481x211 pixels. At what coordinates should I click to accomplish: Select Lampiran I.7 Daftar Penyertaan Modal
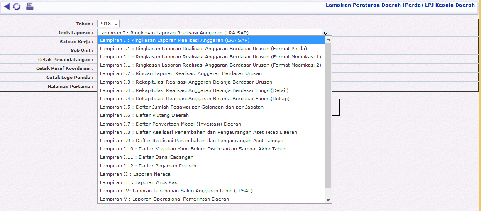(171, 124)
